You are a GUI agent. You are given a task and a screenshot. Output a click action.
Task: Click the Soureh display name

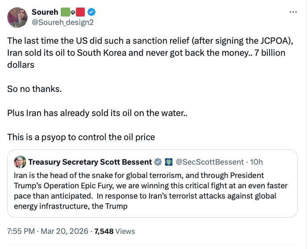click(x=45, y=12)
